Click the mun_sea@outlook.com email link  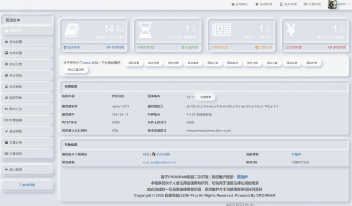(x=160, y=162)
